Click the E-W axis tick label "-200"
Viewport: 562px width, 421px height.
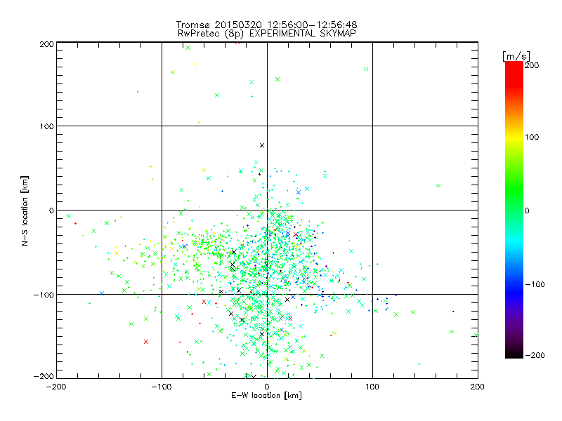[57, 387]
